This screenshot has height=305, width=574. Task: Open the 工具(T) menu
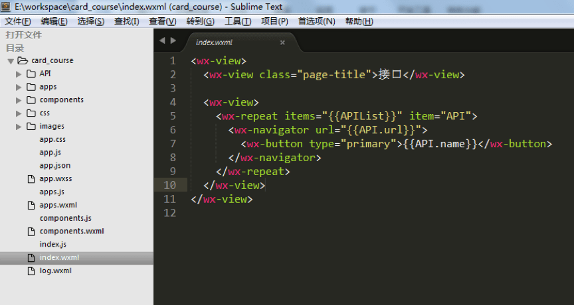238,22
